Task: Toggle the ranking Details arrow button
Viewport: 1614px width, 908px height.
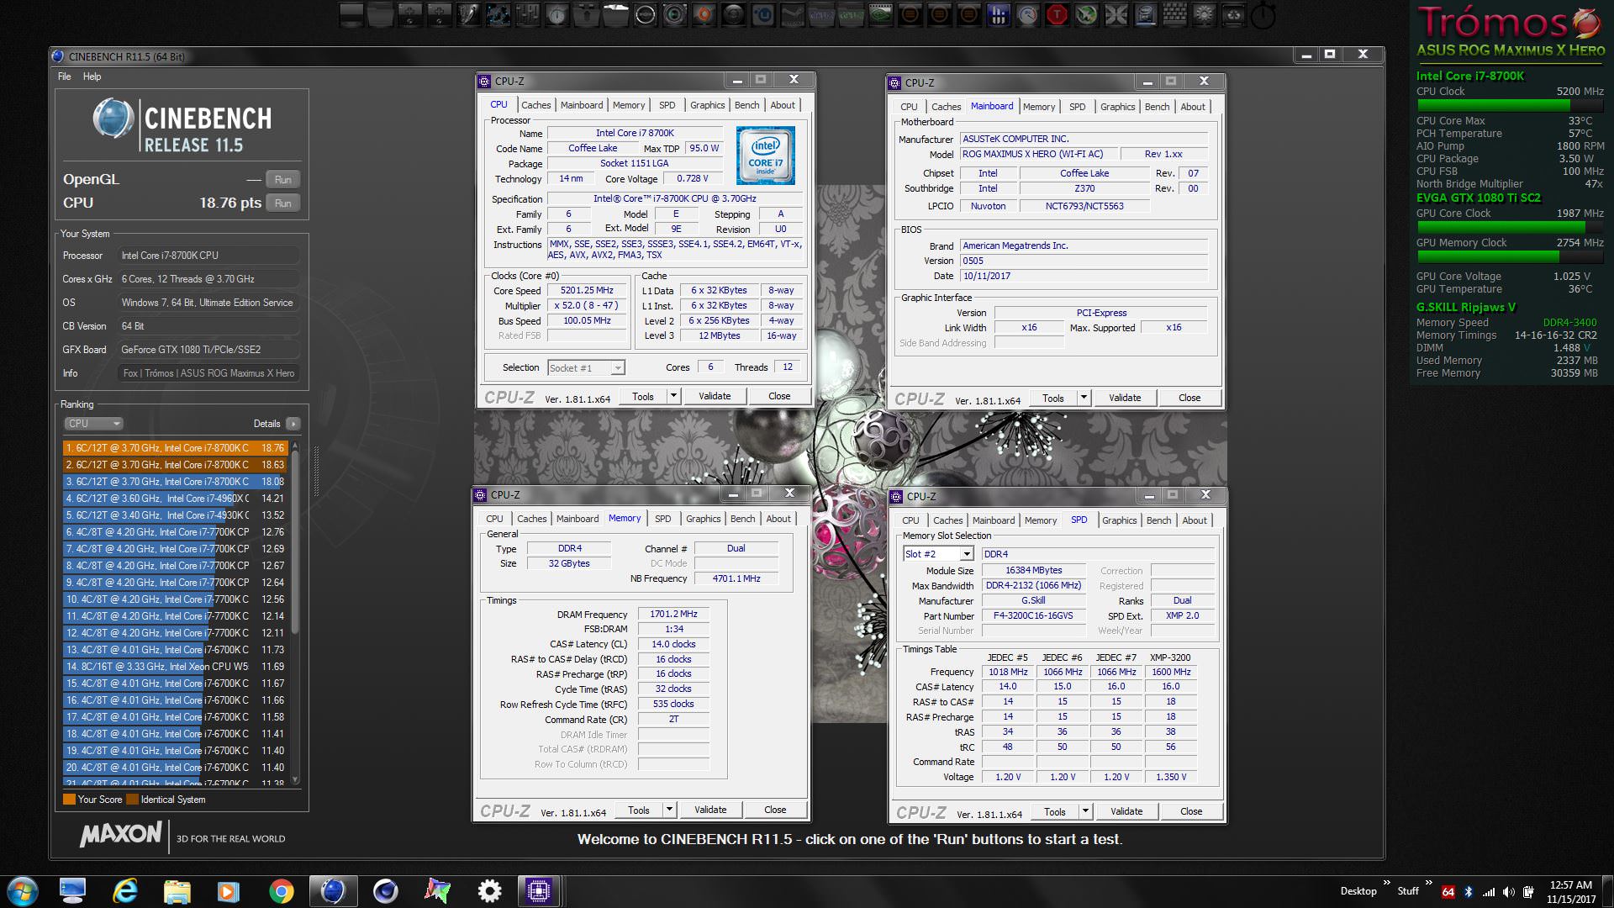Action: (x=293, y=424)
